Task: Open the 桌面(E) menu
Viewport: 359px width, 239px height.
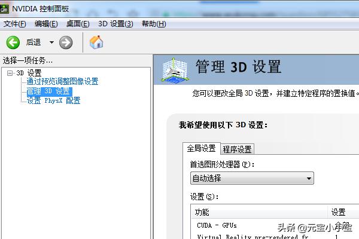Action: pyautogui.click(x=78, y=24)
